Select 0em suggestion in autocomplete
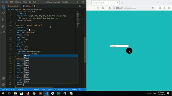The image size is (172, 96). coord(51,63)
